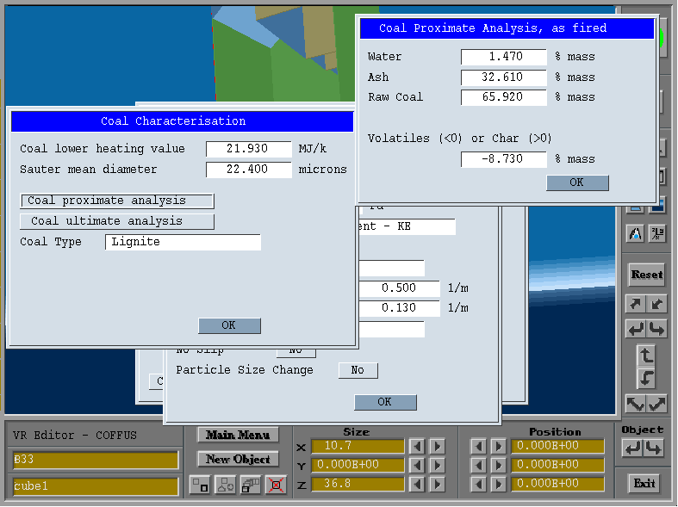The image size is (678, 507).
Task: Click the downward bent arrow view icon
Action: (646, 378)
